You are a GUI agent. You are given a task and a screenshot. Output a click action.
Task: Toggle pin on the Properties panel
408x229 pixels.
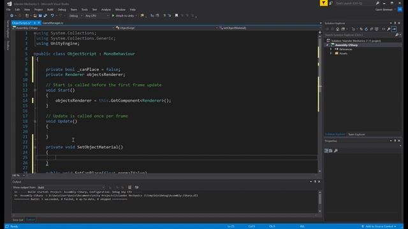point(395,141)
